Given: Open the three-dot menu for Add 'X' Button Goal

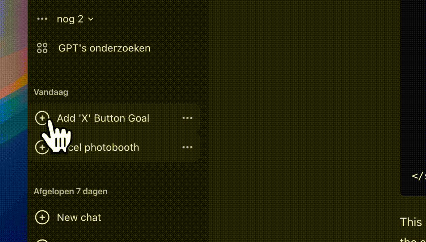Looking at the screenshot, I should [187, 118].
